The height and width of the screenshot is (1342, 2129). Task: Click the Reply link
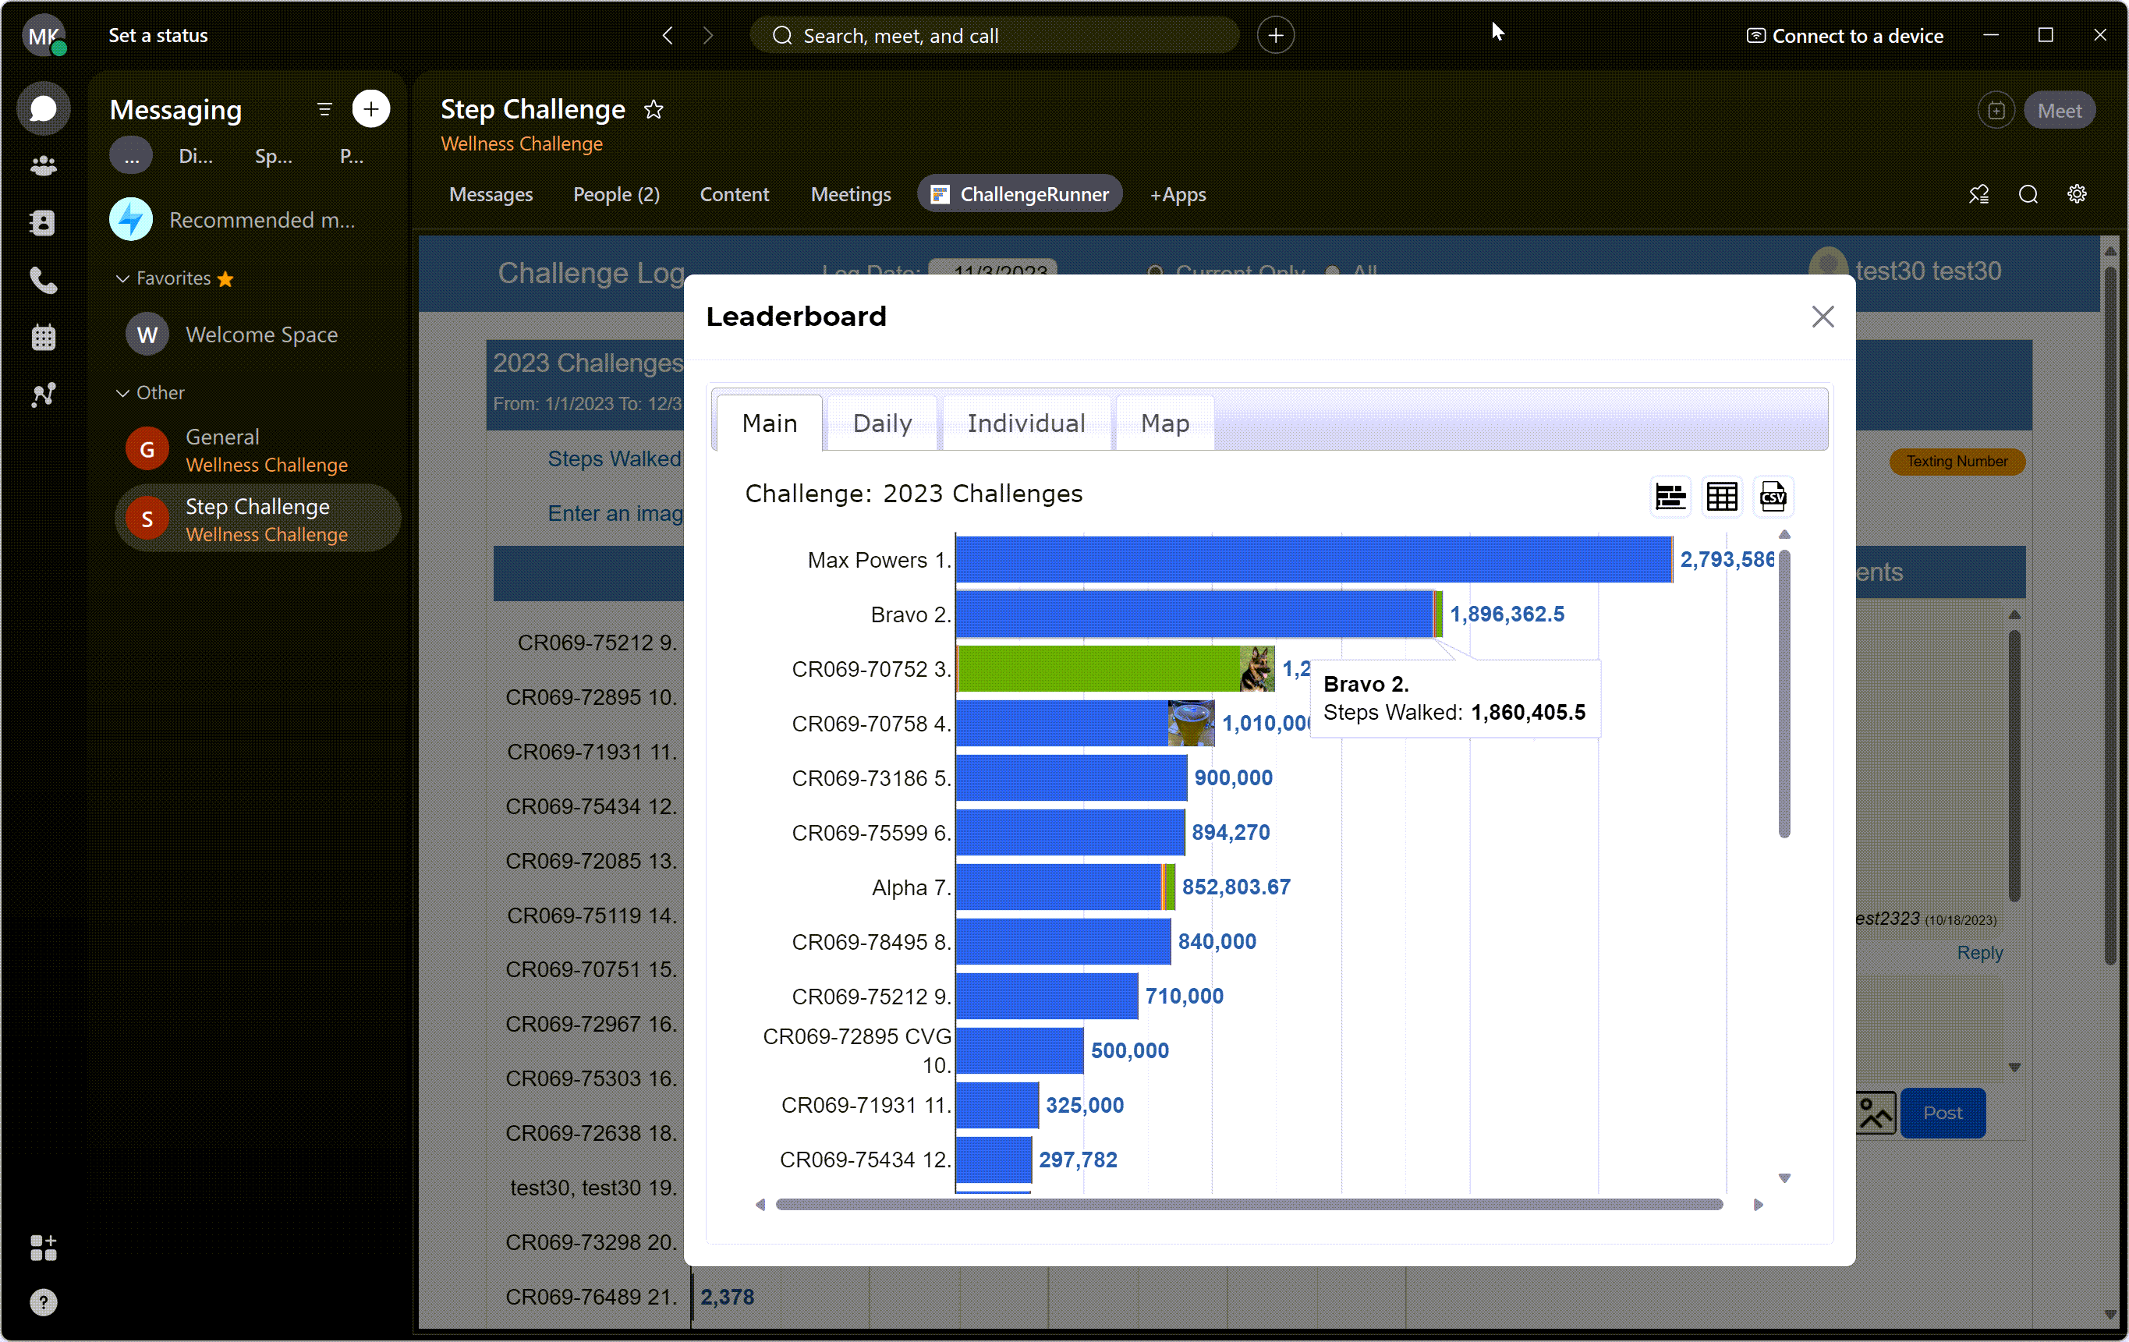click(x=1979, y=953)
